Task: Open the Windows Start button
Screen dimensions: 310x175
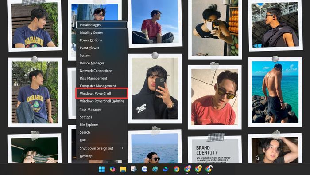Action: pyautogui.click(x=101, y=169)
